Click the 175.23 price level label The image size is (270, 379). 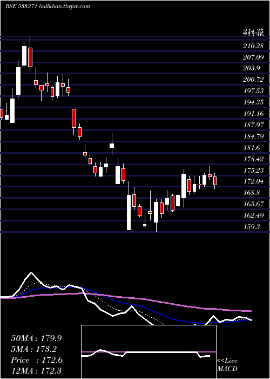(x=253, y=170)
